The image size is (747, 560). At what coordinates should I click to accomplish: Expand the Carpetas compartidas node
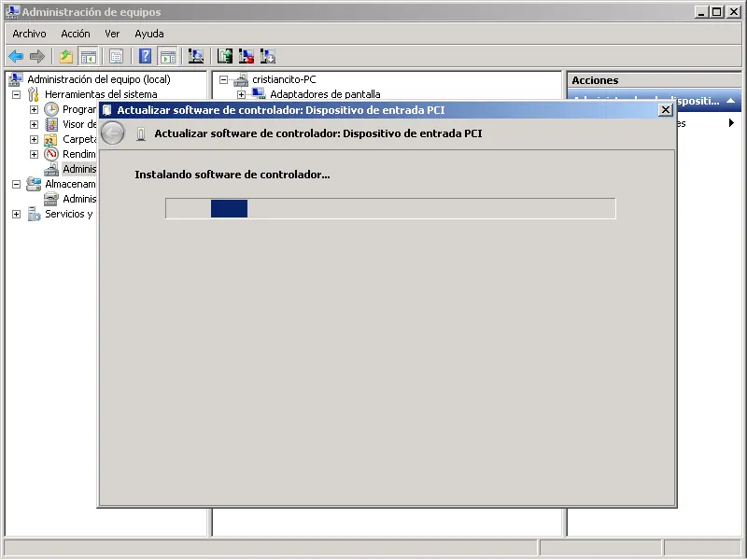pyautogui.click(x=34, y=139)
